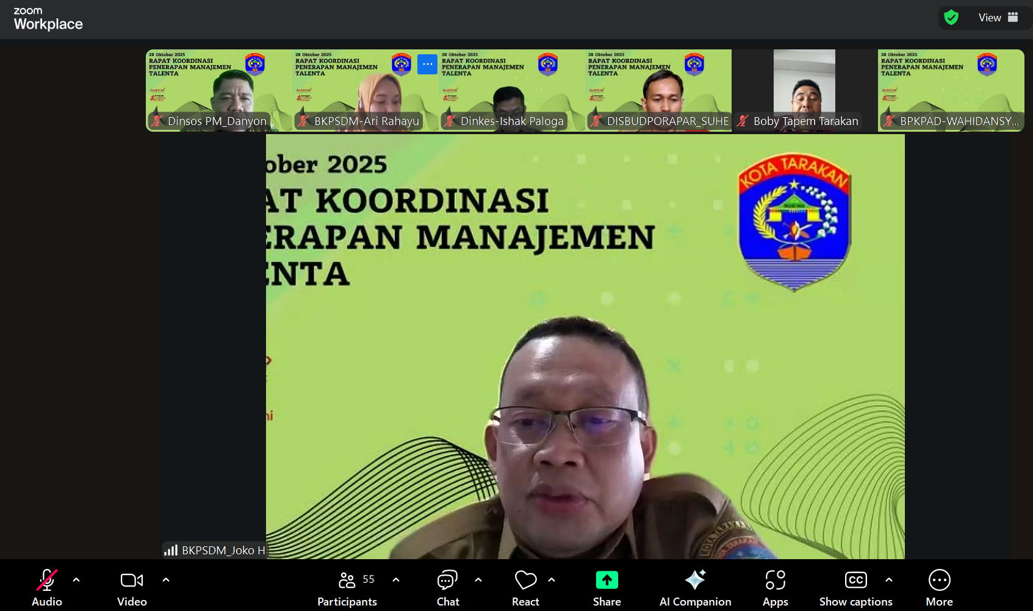This screenshot has width=1033, height=611.
Task: Open the More options menu
Action: tap(939, 588)
